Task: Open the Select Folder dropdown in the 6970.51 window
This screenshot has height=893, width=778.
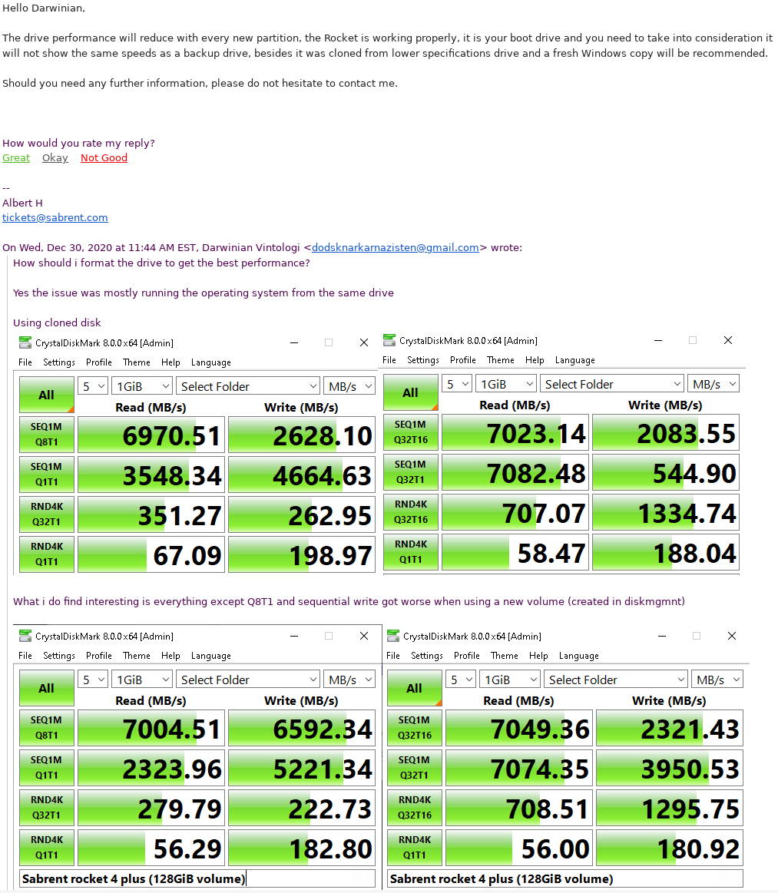Action: click(248, 386)
